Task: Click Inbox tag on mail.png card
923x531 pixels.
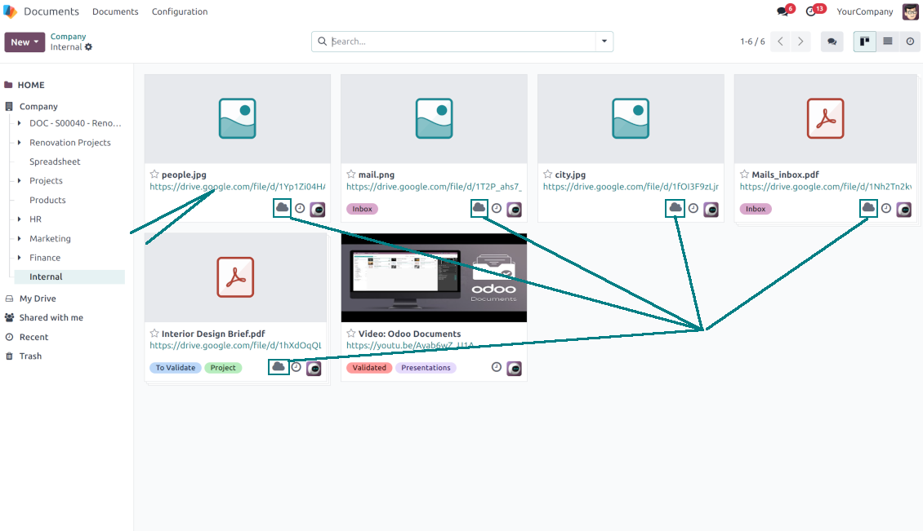Action: point(362,209)
